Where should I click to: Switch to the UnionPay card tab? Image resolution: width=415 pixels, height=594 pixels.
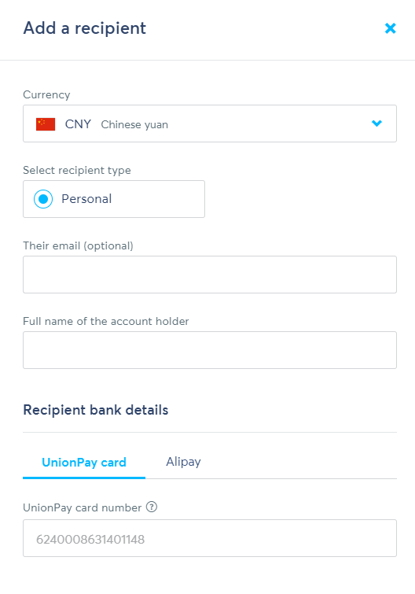84,462
